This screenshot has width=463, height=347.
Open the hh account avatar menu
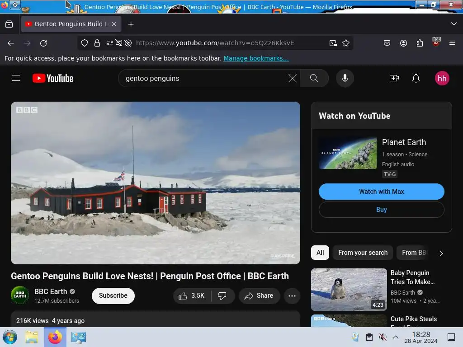click(x=442, y=78)
